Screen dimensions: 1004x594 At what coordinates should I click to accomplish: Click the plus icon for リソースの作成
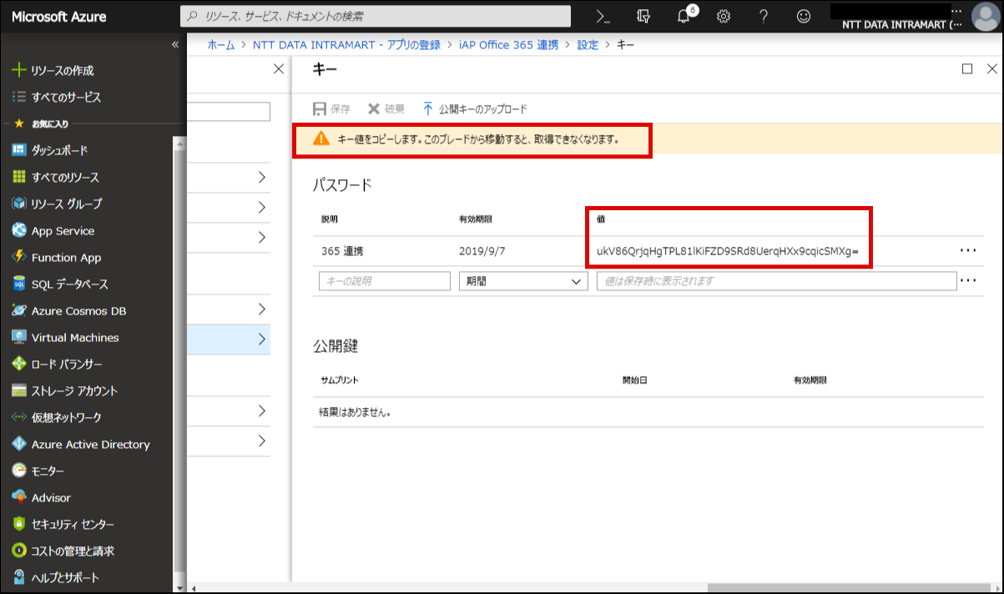[18, 71]
